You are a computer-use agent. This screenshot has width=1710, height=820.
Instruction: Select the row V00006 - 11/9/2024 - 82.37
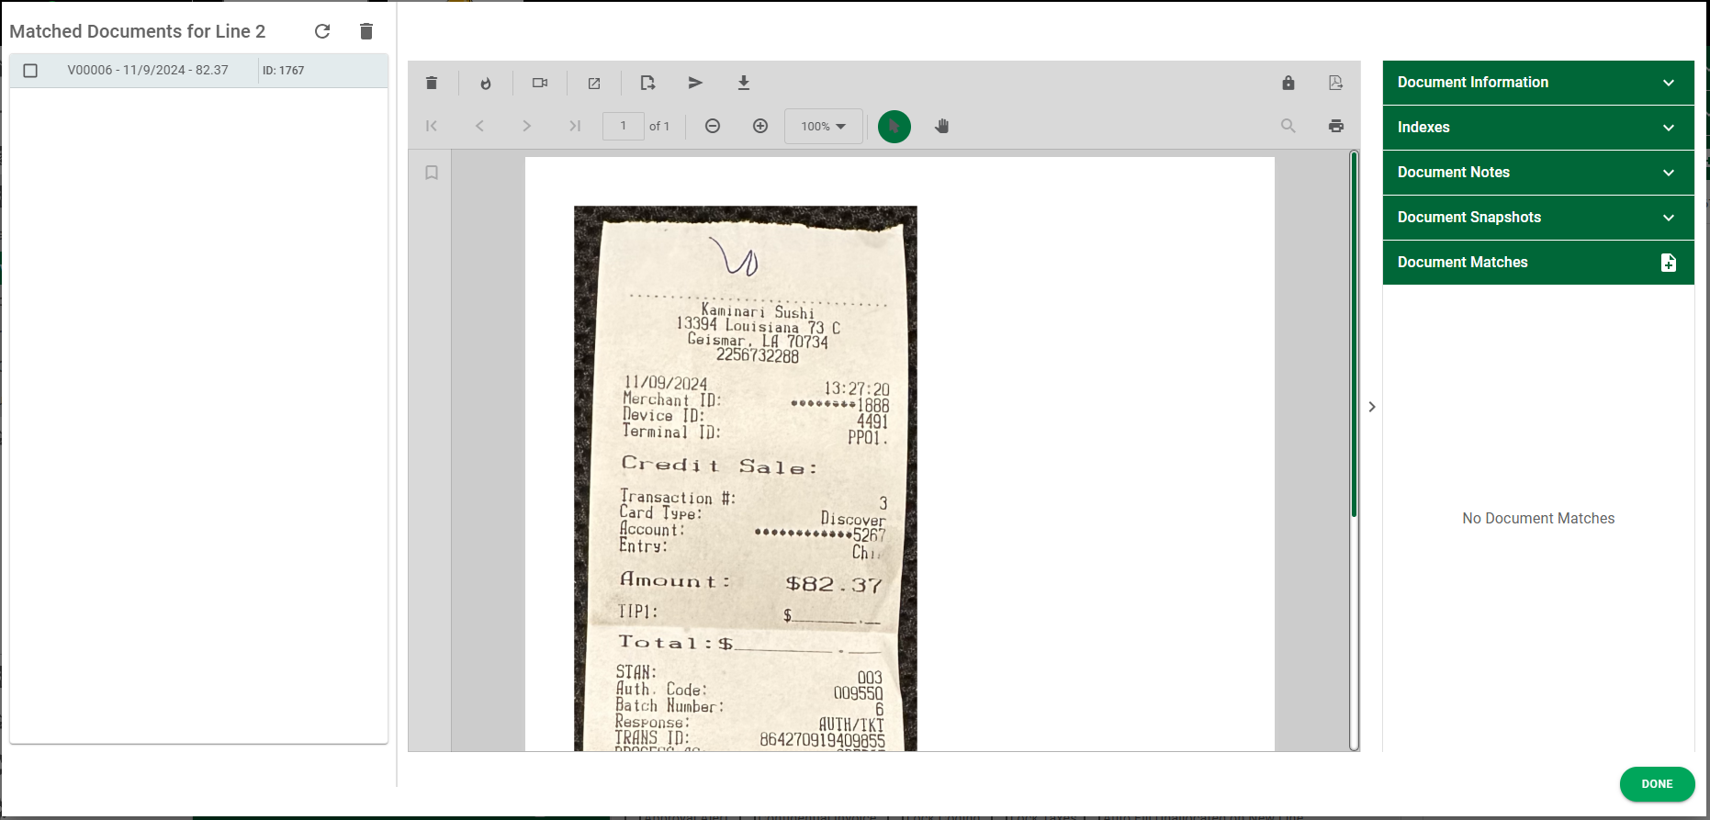(198, 71)
